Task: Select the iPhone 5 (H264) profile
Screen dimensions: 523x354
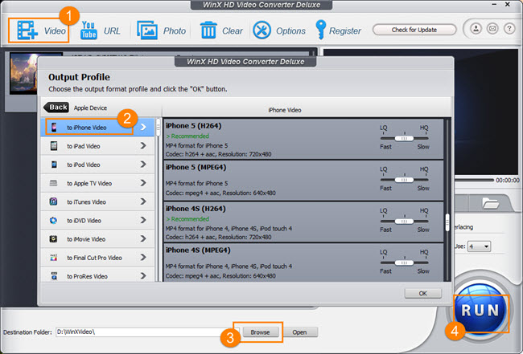Action: [303, 140]
